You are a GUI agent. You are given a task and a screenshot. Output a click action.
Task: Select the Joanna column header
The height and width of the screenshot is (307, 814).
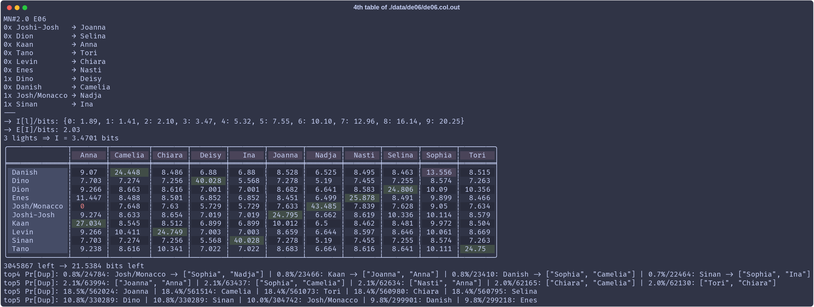coord(285,155)
